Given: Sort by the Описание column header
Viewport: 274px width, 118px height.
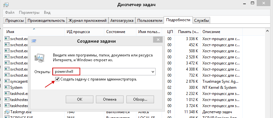Looking at the screenshot, I should click(221, 32).
